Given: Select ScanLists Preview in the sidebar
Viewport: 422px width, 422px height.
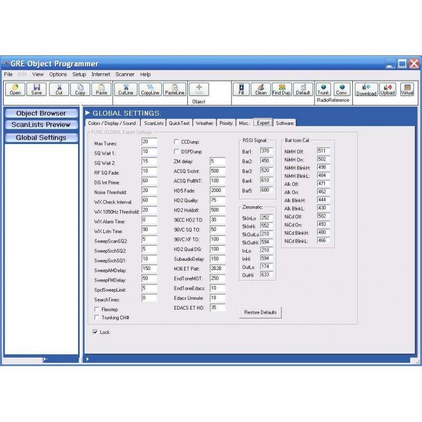Looking at the screenshot, I should coord(41,124).
